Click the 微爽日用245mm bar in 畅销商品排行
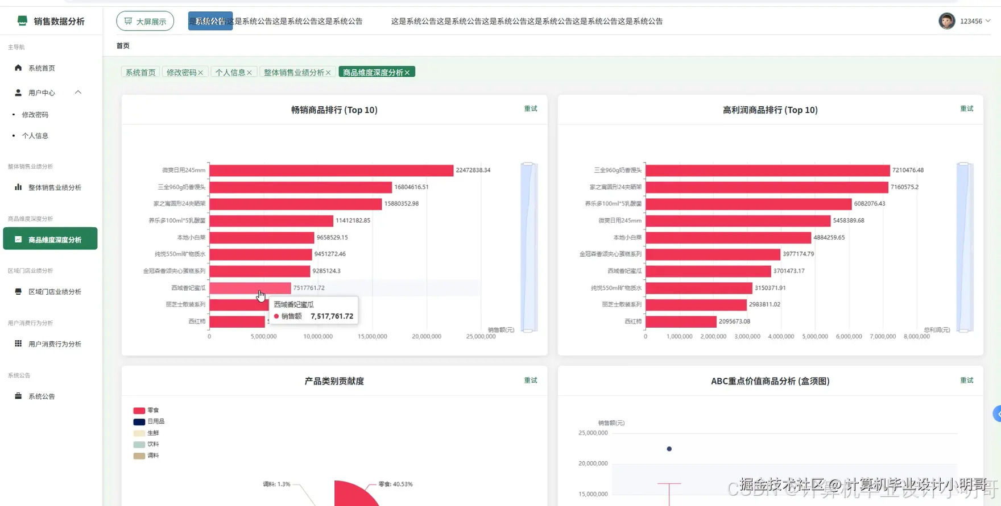This screenshot has height=506, width=1001. click(331, 170)
